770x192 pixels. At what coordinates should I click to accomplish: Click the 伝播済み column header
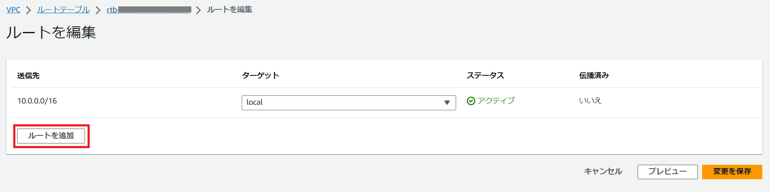coord(594,75)
